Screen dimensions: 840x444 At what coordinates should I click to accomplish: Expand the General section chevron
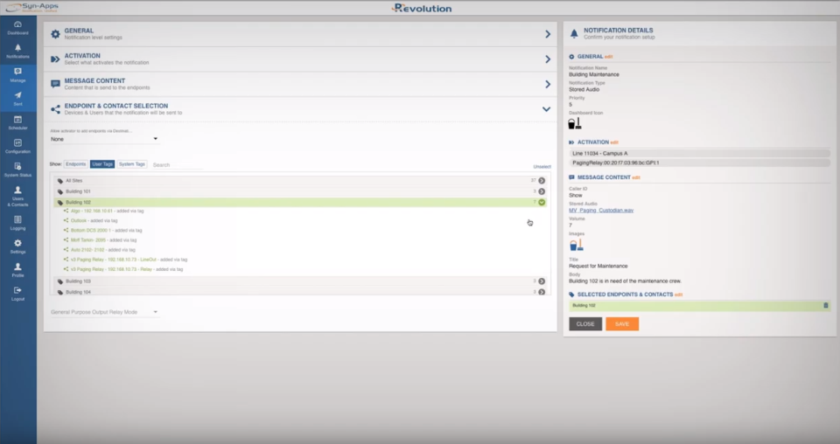[548, 34]
